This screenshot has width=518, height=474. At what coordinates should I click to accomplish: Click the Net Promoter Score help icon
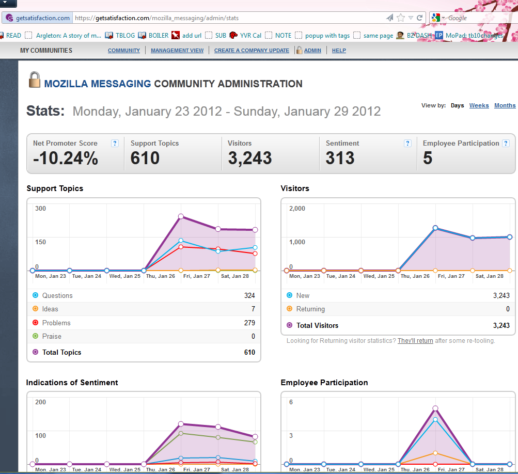pyautogui.click(x=115, y=144)
